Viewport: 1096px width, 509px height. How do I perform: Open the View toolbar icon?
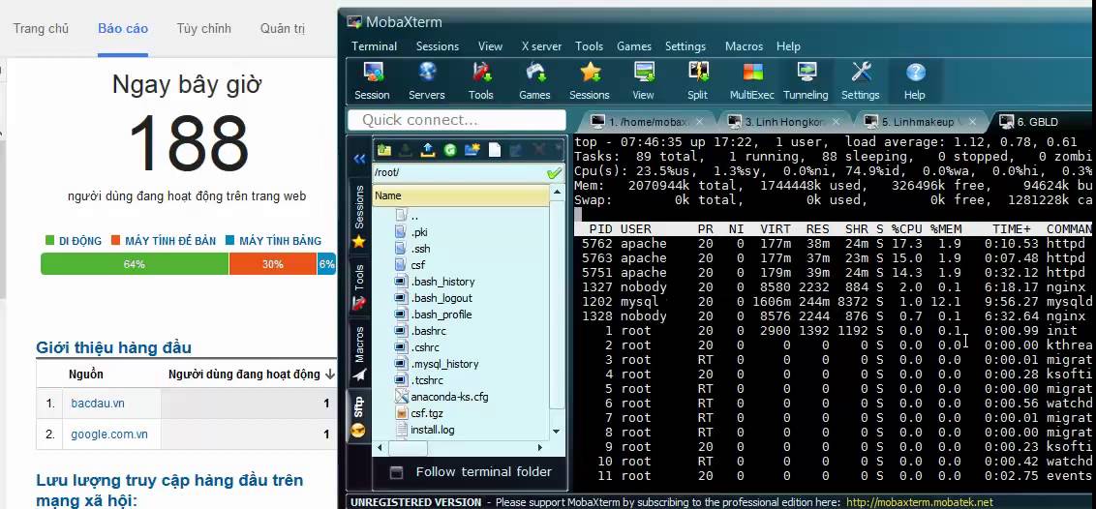click(643, 81)
